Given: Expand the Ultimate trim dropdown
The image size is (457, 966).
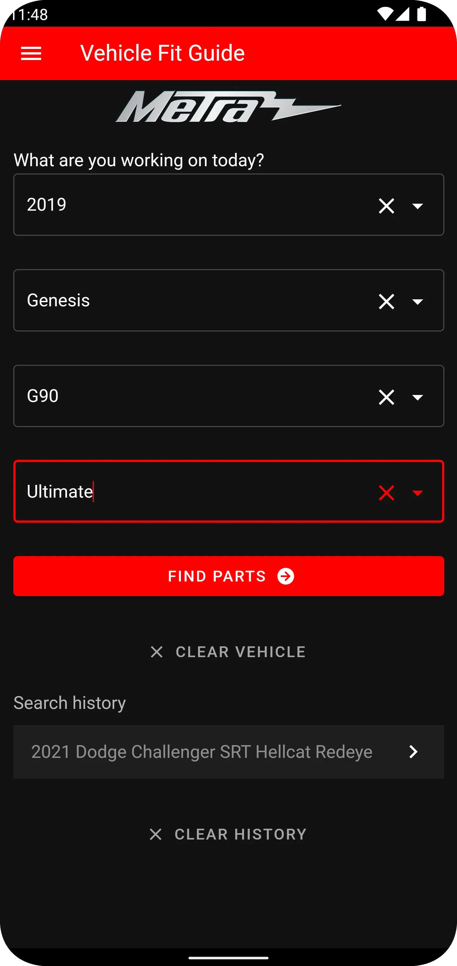Looking at the screenshot, I should (417, 493).
